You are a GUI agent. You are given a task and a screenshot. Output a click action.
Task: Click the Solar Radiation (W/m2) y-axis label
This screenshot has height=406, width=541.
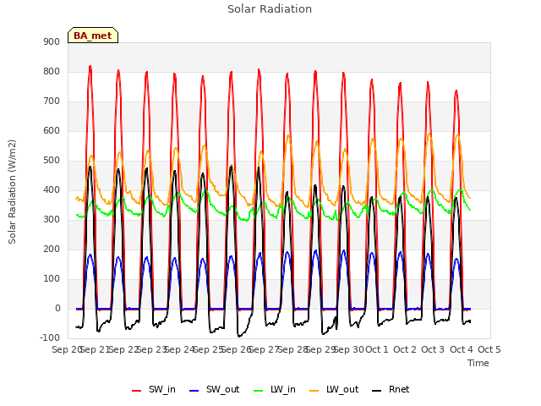(x=12, y=192)
